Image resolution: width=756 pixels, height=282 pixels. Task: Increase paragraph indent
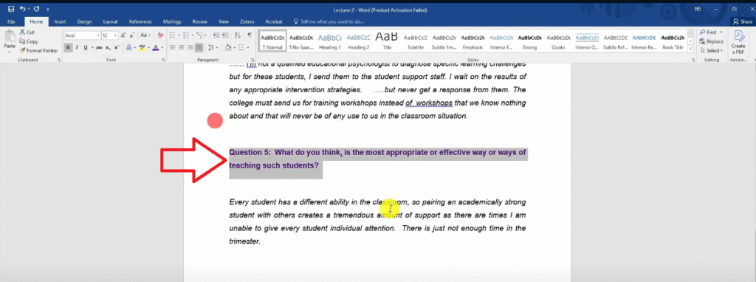coord(226,35)
